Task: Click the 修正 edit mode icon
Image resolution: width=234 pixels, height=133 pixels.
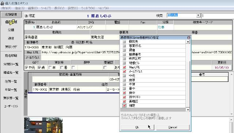Action: pyautogui.click(x=26, y=16)
